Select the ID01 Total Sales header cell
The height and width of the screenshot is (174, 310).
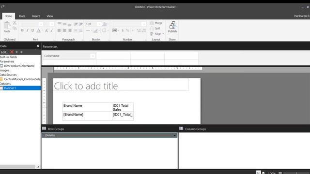(123, 107)
